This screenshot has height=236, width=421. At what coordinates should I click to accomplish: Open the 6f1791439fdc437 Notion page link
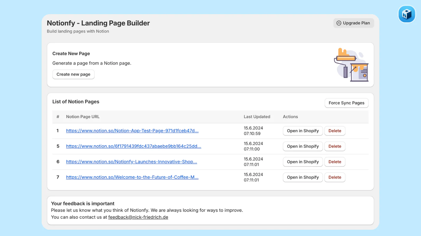133,146
